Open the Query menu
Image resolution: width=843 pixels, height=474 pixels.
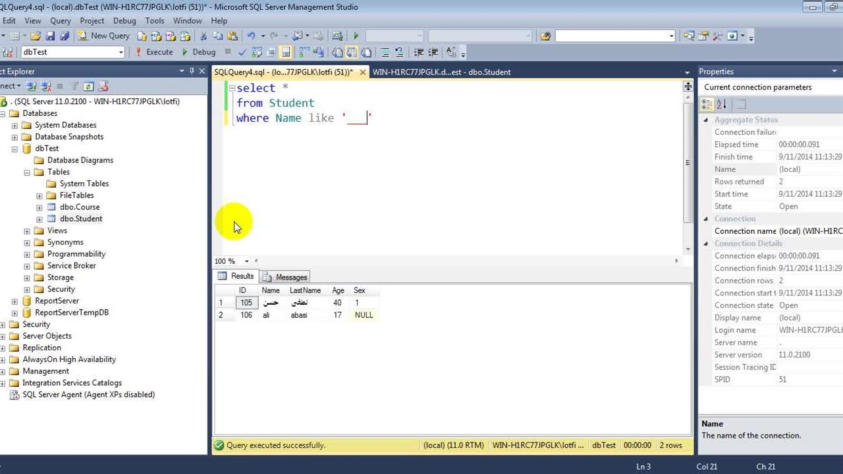pos(60,20)
